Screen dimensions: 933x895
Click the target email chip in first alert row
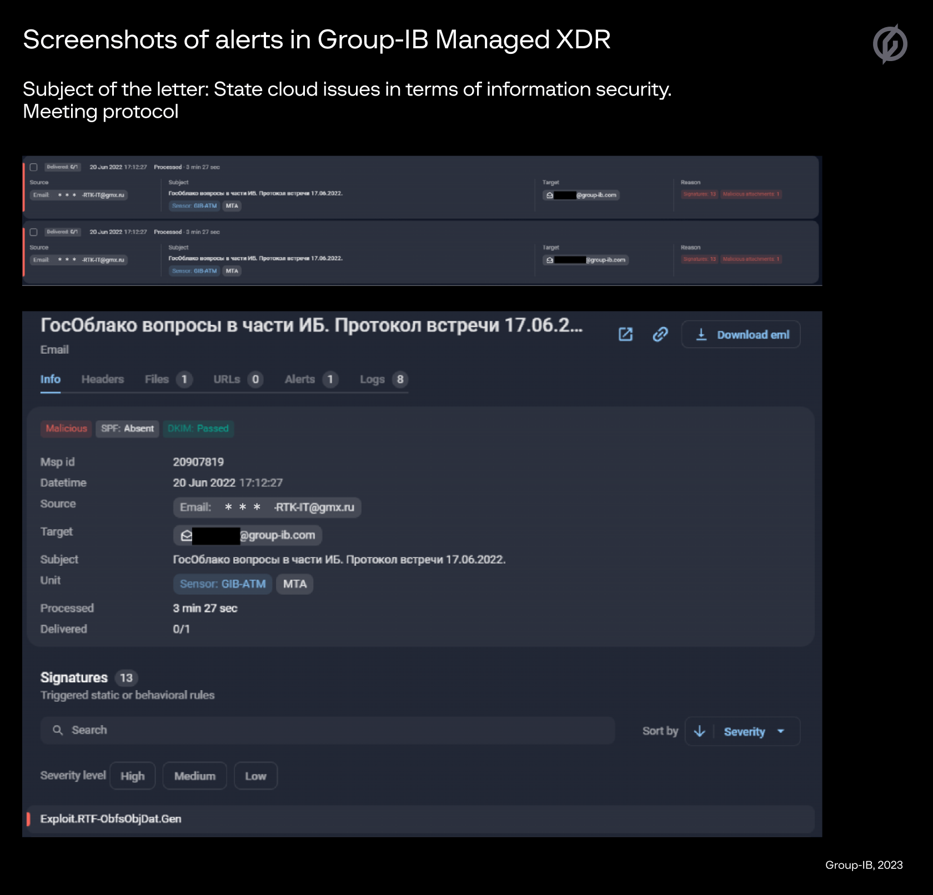click(x=581, y=195)
